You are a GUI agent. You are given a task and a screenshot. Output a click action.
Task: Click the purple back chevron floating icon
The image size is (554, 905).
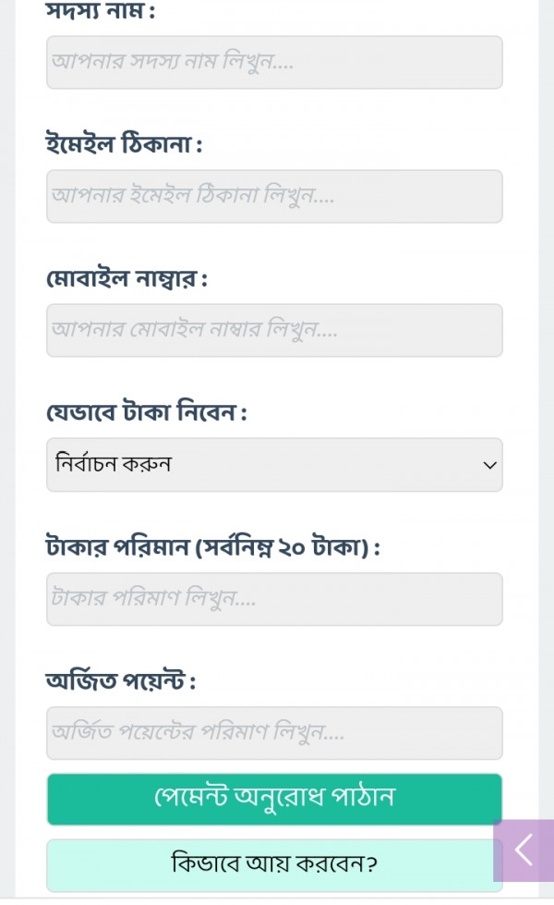click(524, 850)
